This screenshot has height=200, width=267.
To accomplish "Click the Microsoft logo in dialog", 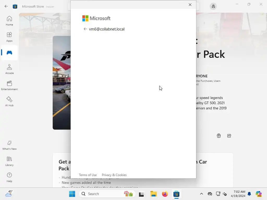I will click(96, 18).
